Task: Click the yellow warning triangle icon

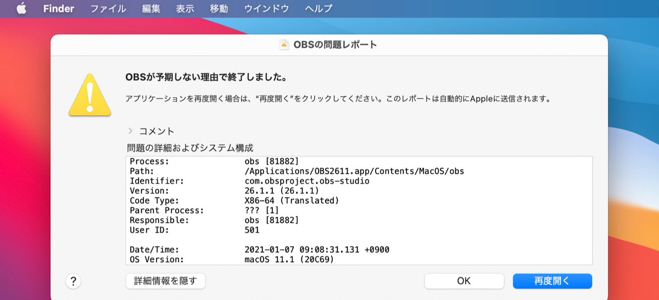Action: click(x=90, y=94)
